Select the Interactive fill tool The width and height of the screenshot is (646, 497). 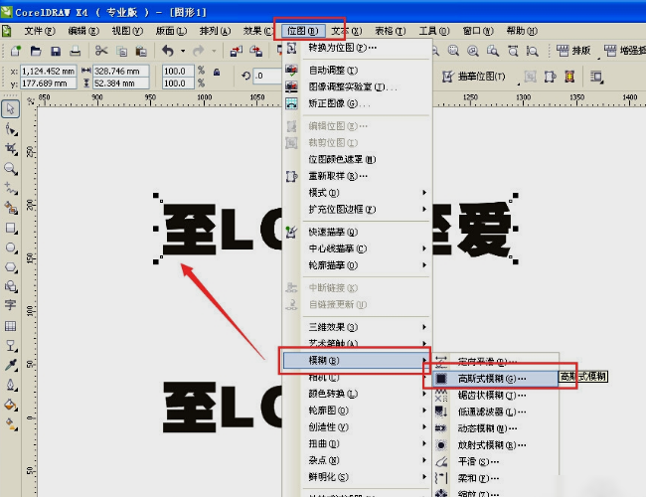[x=11, y=424]
